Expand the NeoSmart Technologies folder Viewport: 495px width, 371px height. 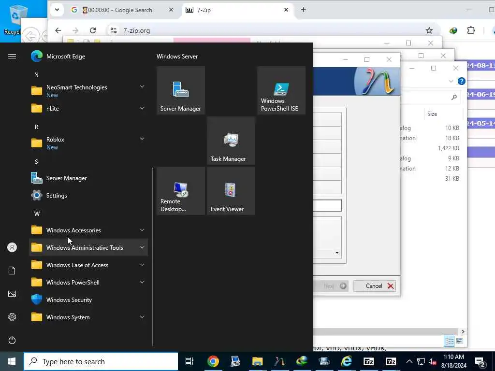coord(142,87)
